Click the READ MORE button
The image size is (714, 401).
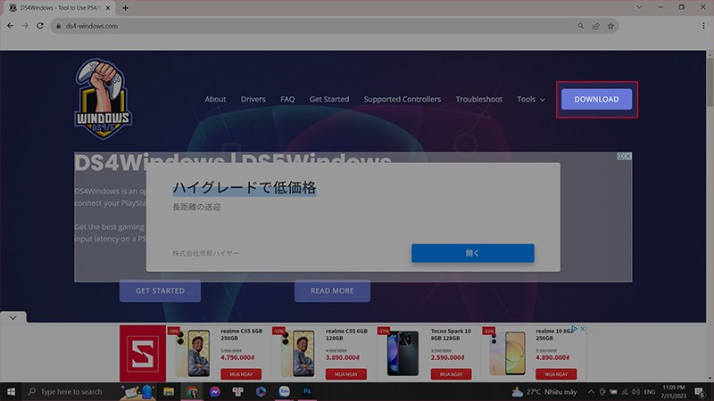pos(332,291)
